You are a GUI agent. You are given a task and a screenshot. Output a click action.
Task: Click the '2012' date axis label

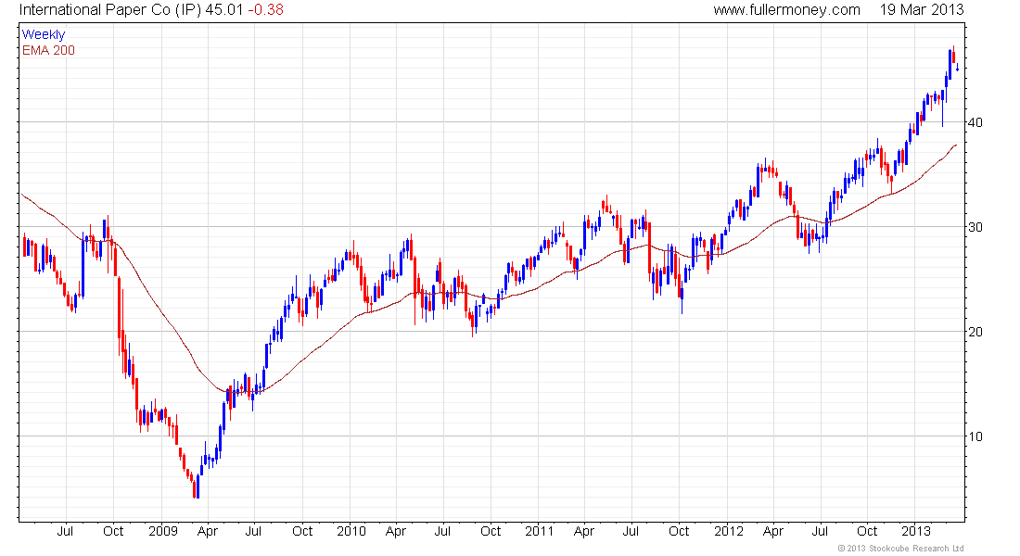pyautogui.click(x=729, y=531)
